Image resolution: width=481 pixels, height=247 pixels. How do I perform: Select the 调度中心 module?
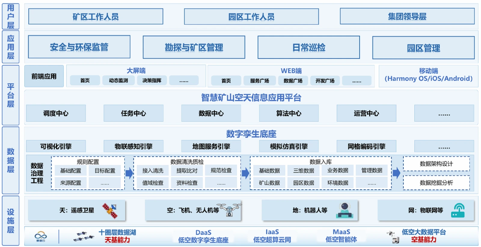56,113
